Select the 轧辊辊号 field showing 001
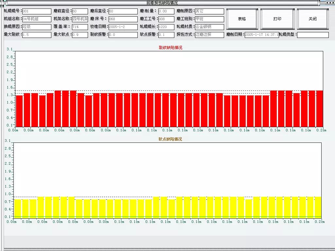335x251 pixels. (x=37, y=11)
